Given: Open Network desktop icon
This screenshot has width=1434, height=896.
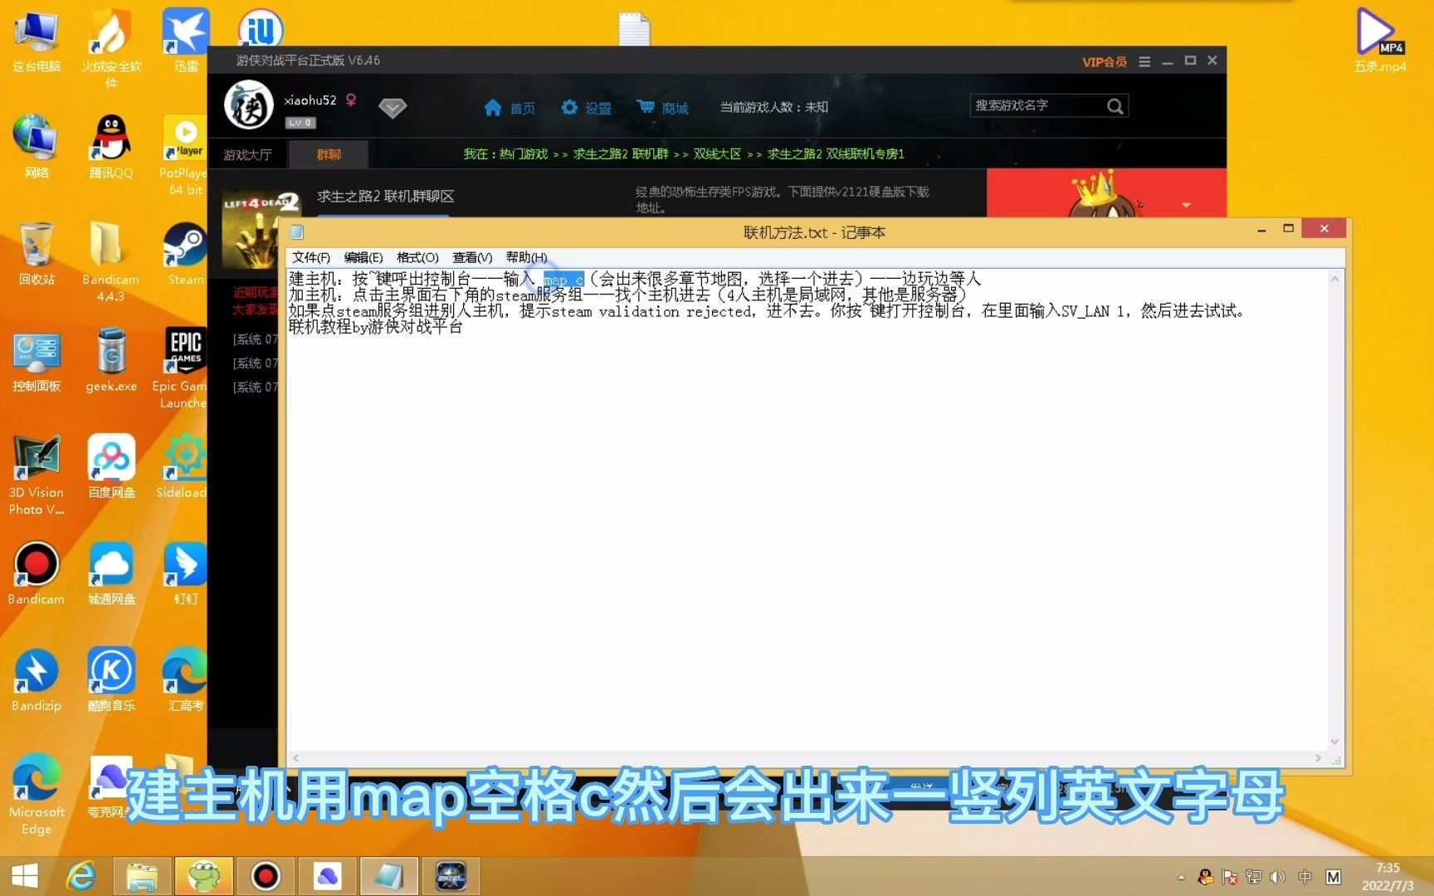Looking at the screenshot, I should [x=36, y=147].
